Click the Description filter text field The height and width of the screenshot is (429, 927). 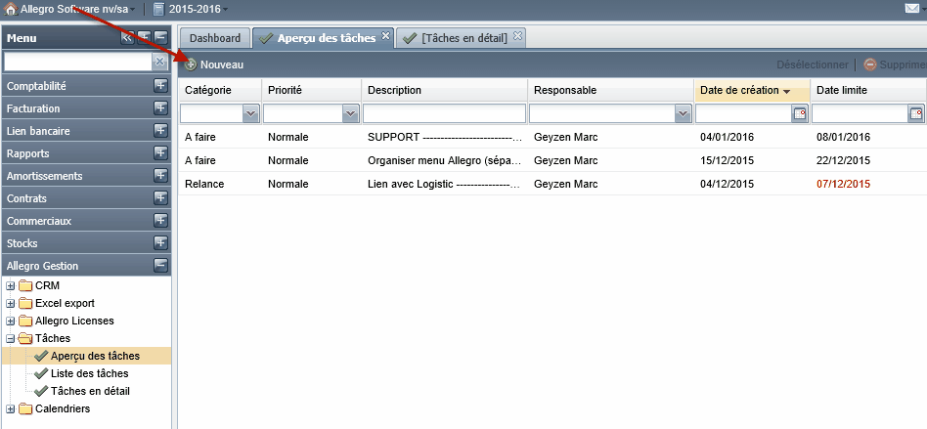tap(445, 113)
